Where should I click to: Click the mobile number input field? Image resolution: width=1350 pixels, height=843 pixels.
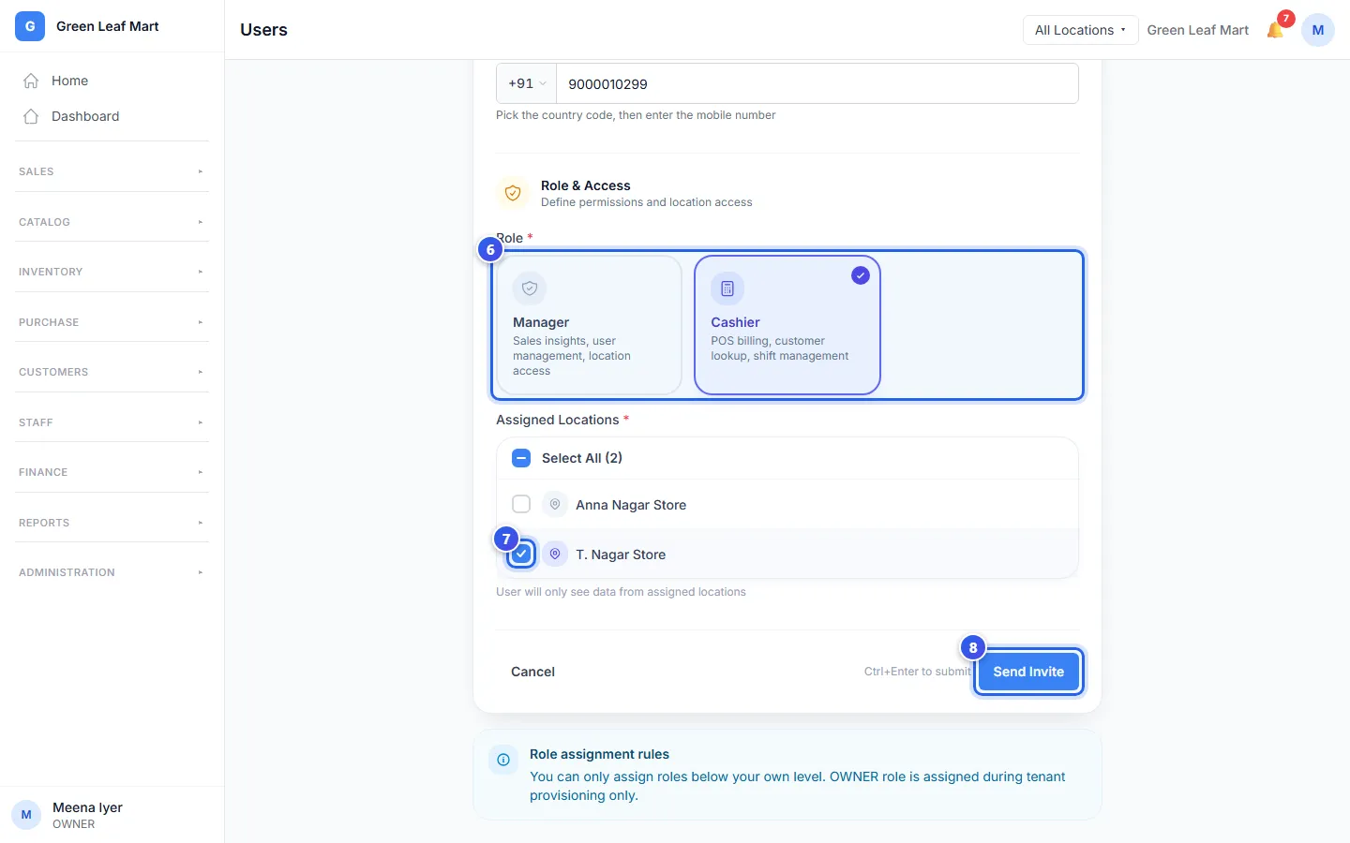click(817, 83)
